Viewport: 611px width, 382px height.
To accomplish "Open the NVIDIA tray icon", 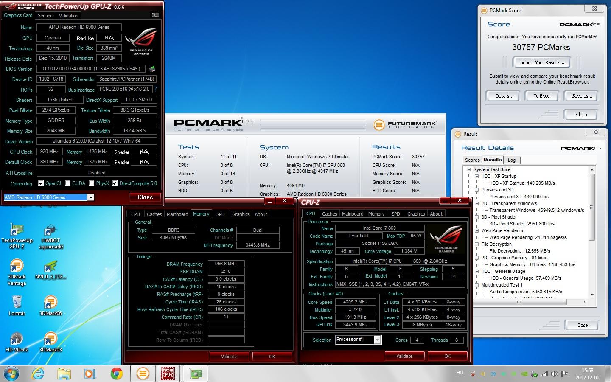I will 524,374.
